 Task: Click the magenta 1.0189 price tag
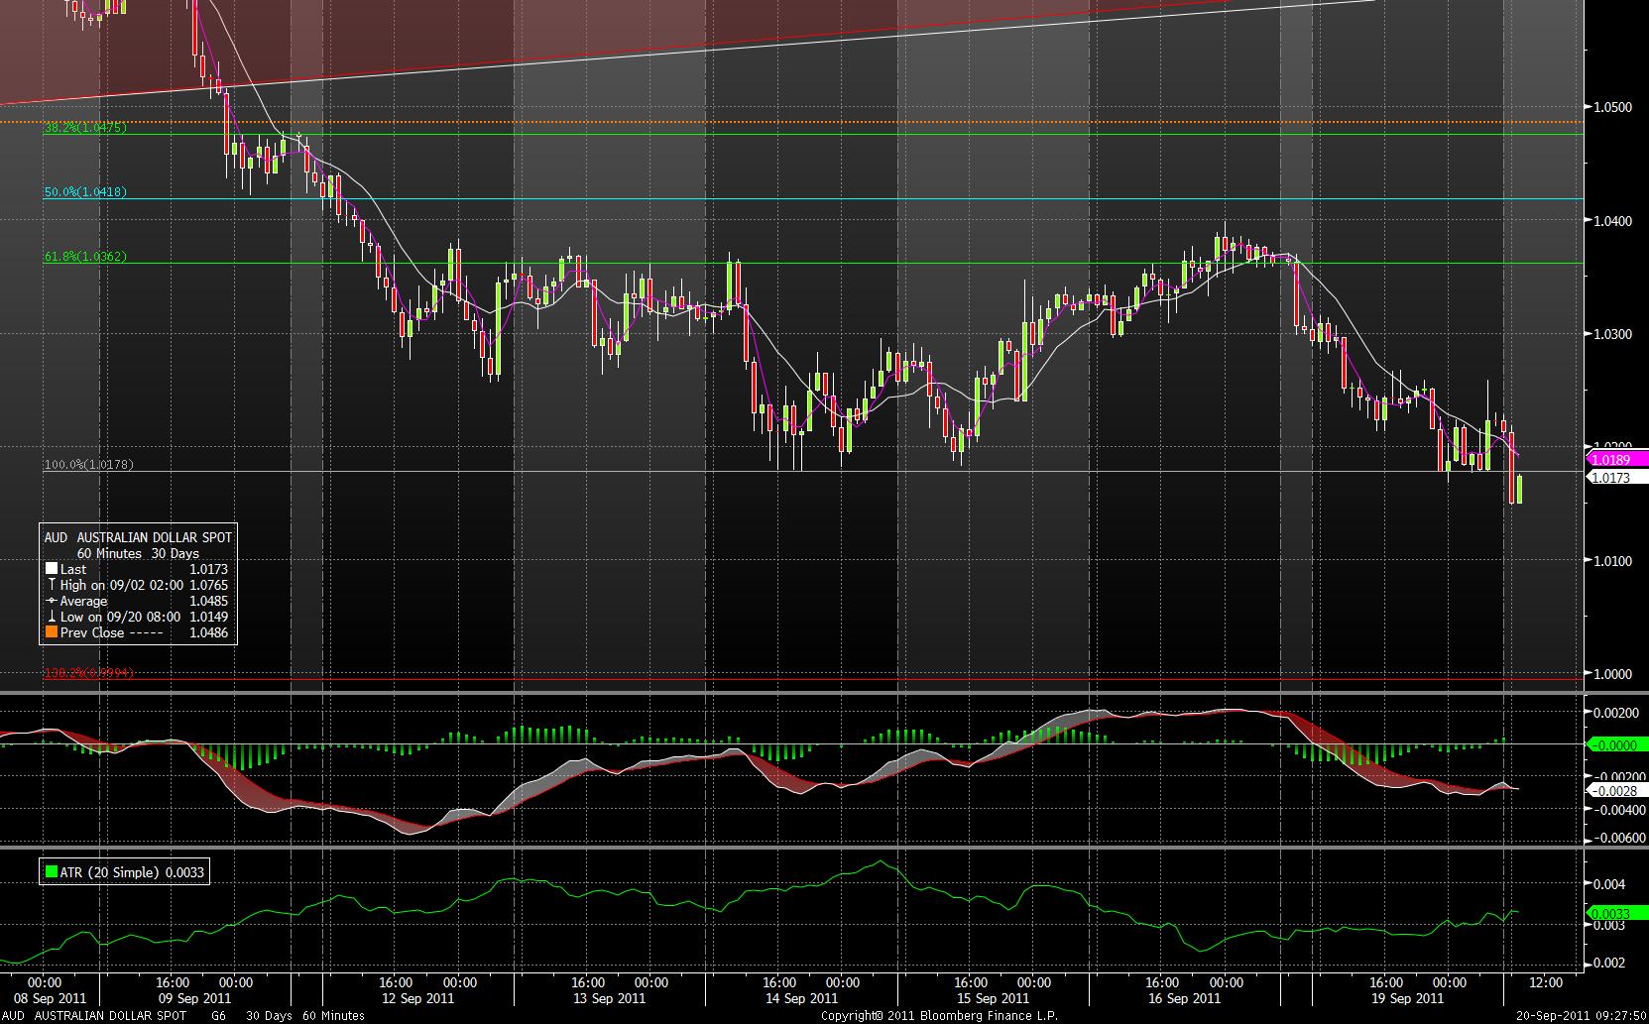1615,460
